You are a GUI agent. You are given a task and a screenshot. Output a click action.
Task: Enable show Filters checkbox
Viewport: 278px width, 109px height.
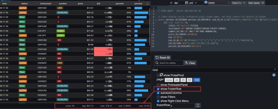[x=158, y=97]
